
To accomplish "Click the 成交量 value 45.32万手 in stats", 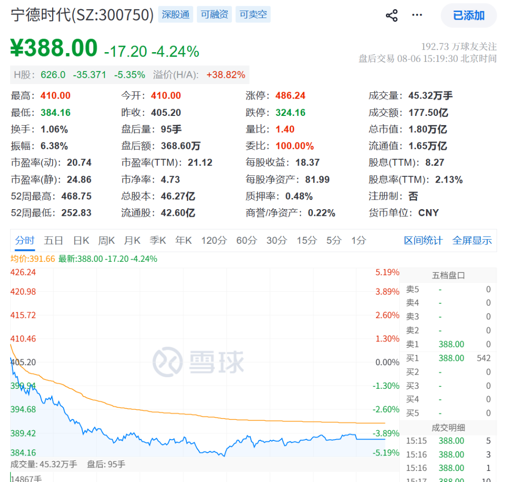I will click(x=430, y=96).
